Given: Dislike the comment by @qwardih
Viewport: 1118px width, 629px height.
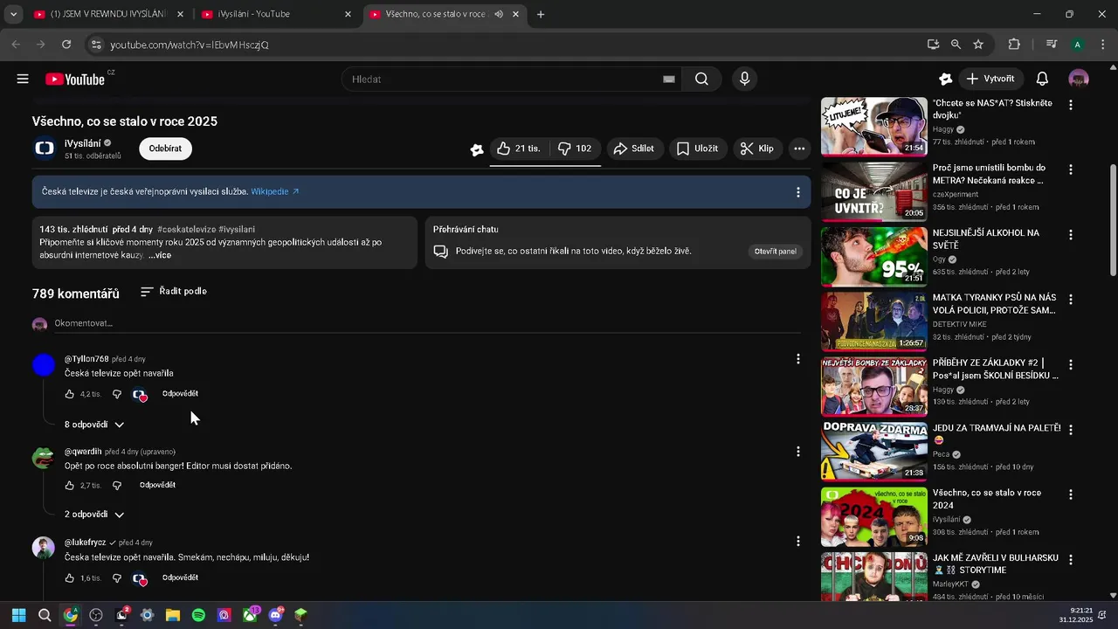Looking at the screenshot, I should coord(117,485).
